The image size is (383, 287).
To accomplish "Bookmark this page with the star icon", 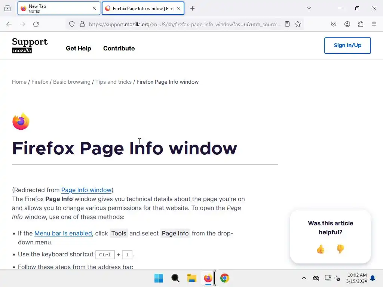I will (297, 24).
